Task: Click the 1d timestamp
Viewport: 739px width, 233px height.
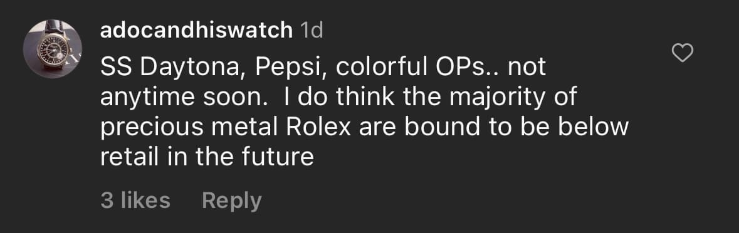Action: pyautogui.click(x=312, y=31)
